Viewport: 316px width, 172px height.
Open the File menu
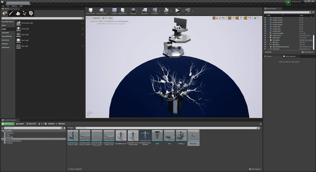(x=3, y=6)
